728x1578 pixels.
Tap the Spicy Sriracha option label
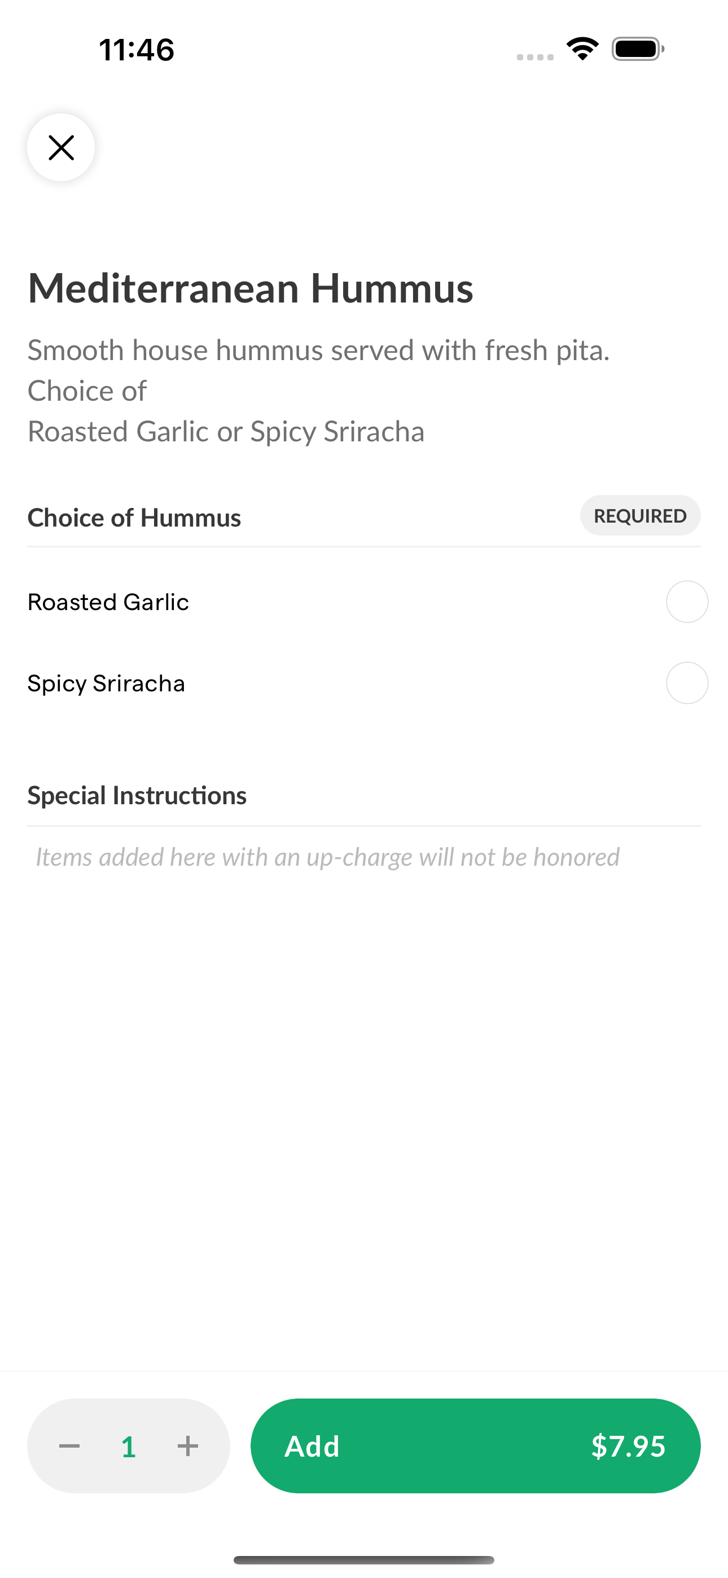tap(106, 683)
